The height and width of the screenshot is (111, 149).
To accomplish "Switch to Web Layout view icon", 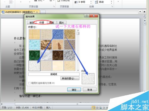I will (x=100, y=108).
